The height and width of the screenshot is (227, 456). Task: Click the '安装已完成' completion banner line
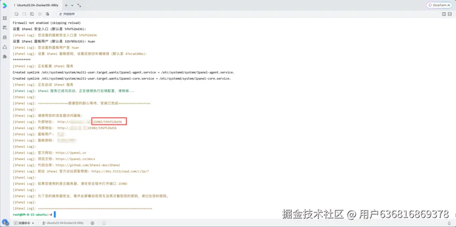tap(81, 103)
